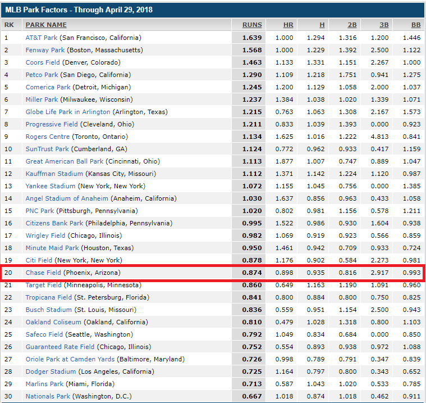This screenshot has height=403, width=426.
Task: Open the Comerica Park link
Action: [x=48, y=87]
